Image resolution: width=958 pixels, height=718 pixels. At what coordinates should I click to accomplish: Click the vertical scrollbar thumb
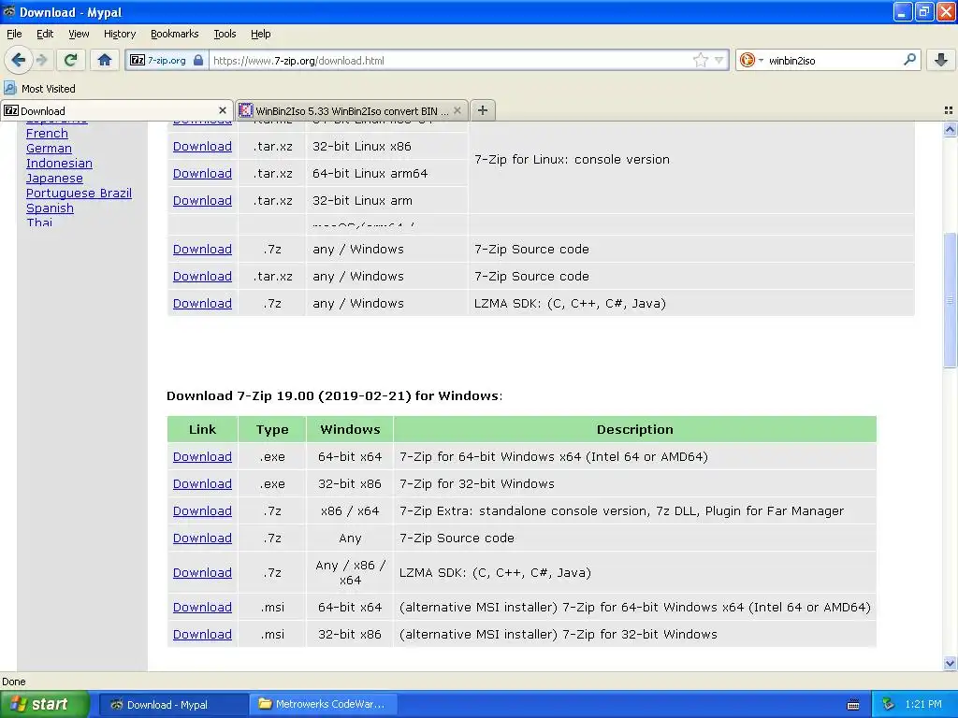[950, 300]
